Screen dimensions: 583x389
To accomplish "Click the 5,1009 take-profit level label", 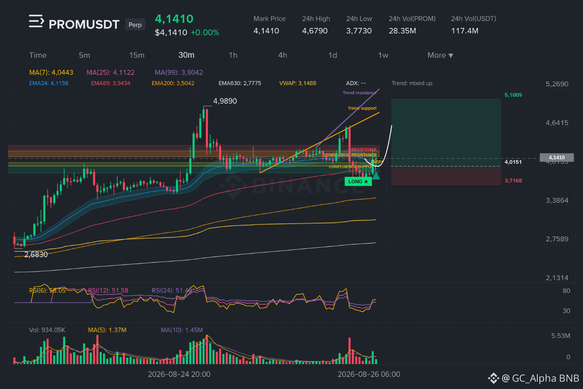I will click(513, 95).
